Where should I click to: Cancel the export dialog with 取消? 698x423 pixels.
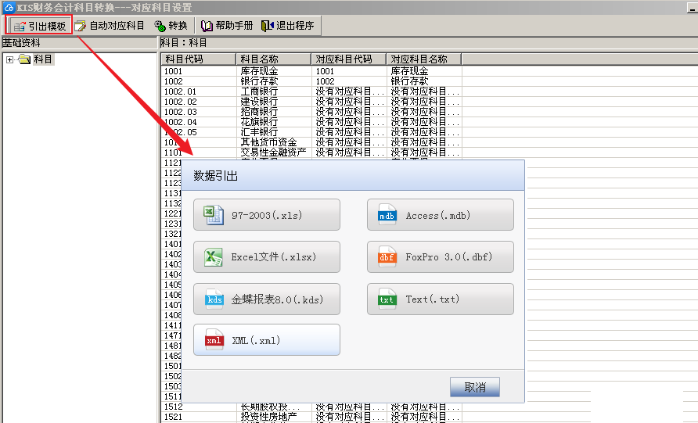474,387
